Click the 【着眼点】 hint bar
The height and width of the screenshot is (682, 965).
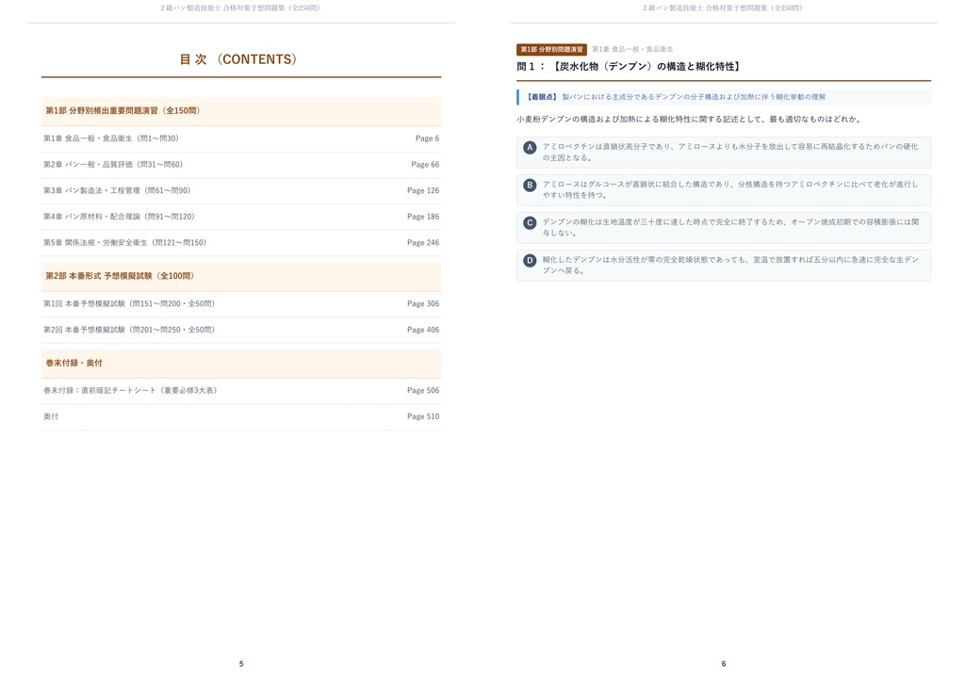(x=724, y=97)
